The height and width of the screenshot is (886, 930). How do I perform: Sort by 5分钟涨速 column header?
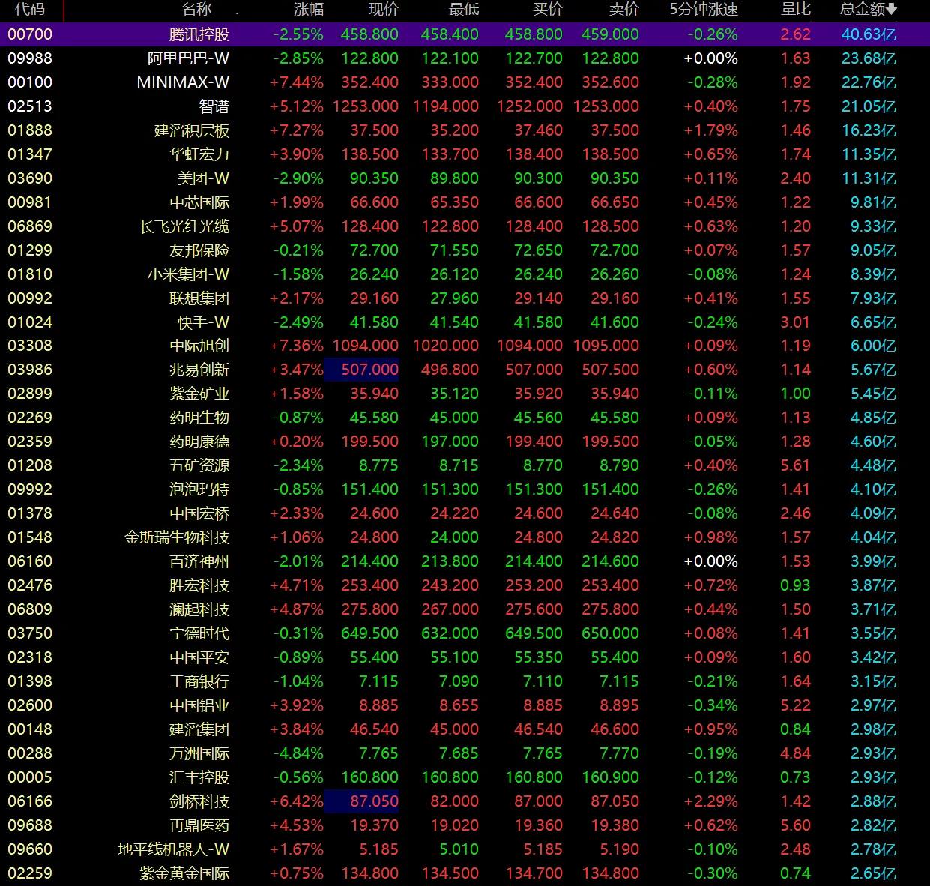point(704,10)
